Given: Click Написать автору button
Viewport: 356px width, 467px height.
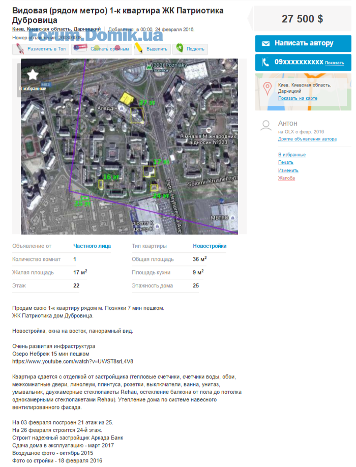Looking at the screenshot, I should pyautogui.click(x=303, y=43).
